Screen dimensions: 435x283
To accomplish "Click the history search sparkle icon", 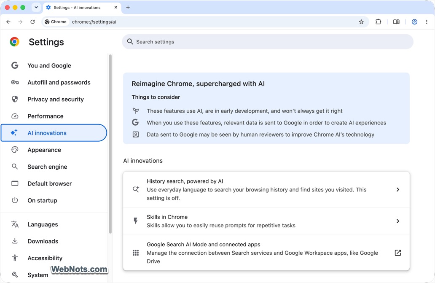I will (135, 189).
